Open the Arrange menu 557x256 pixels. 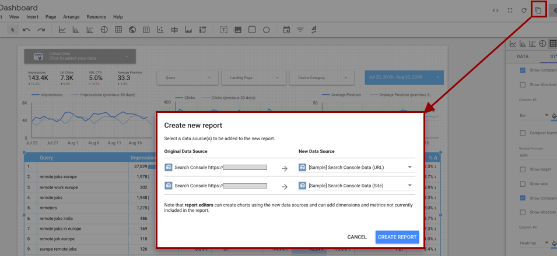[x=71, y=17]
